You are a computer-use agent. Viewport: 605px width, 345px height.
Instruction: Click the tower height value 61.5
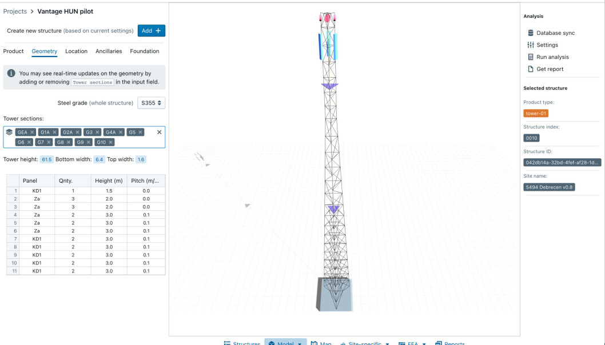tap(47, 159)
